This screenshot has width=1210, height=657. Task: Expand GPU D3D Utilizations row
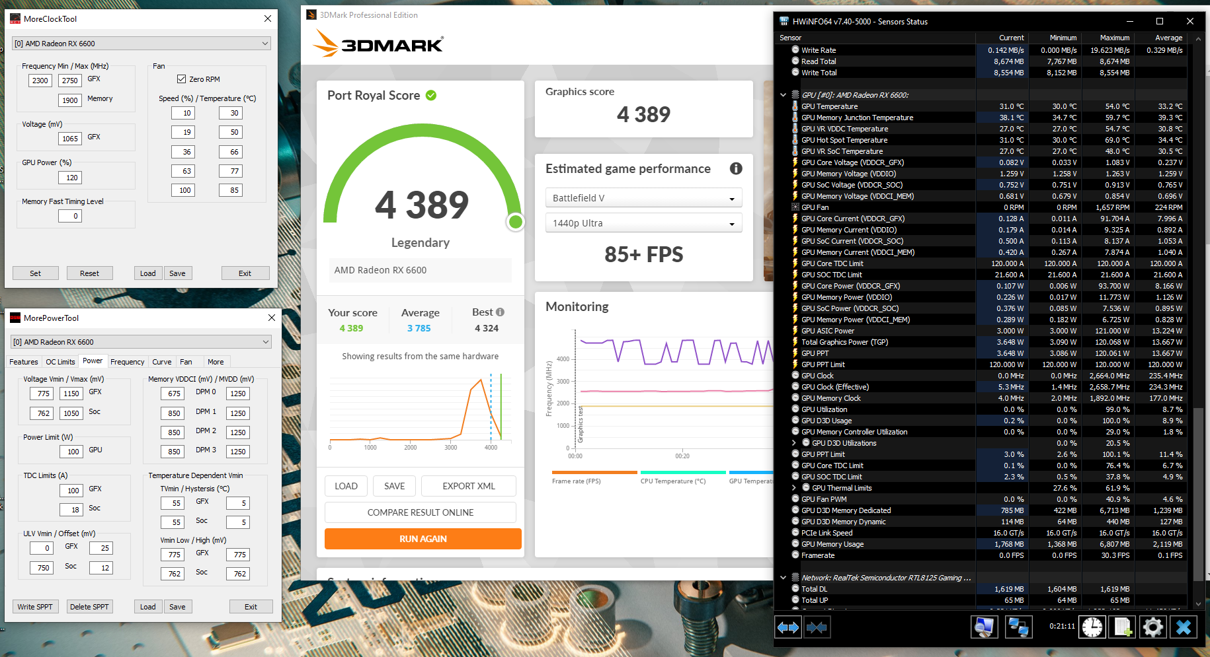pos(794,443)
